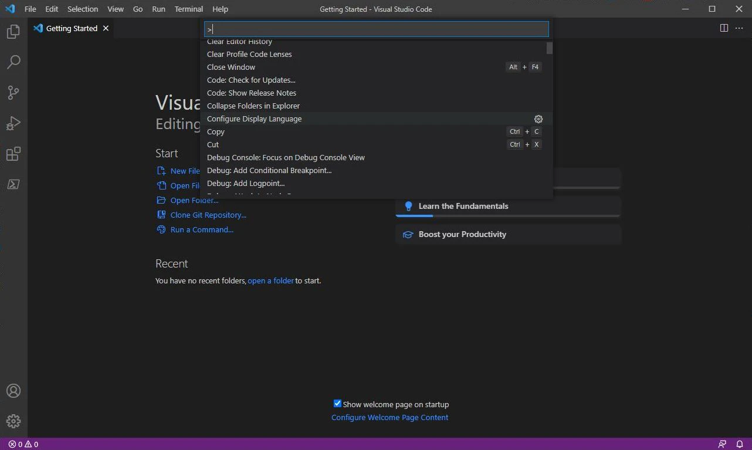This screenshot has width=752, height=450.
Task: Click Configure Welcome Page Content link
Action: [389, 417]
